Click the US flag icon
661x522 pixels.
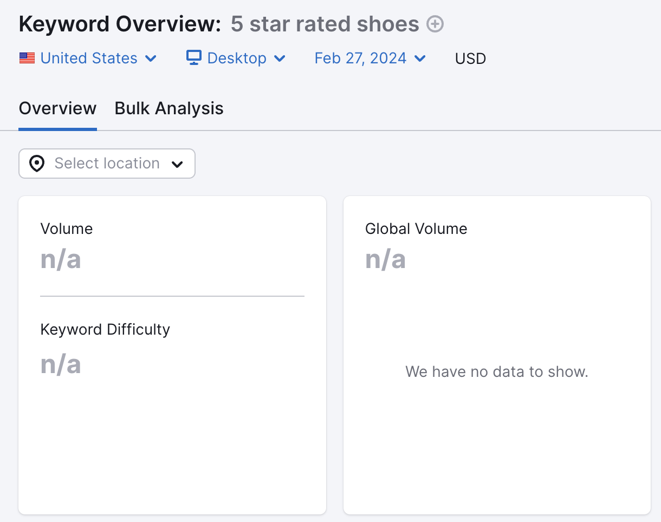coord(27,58)
